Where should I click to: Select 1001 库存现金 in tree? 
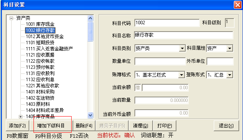(x=40, y=24)
